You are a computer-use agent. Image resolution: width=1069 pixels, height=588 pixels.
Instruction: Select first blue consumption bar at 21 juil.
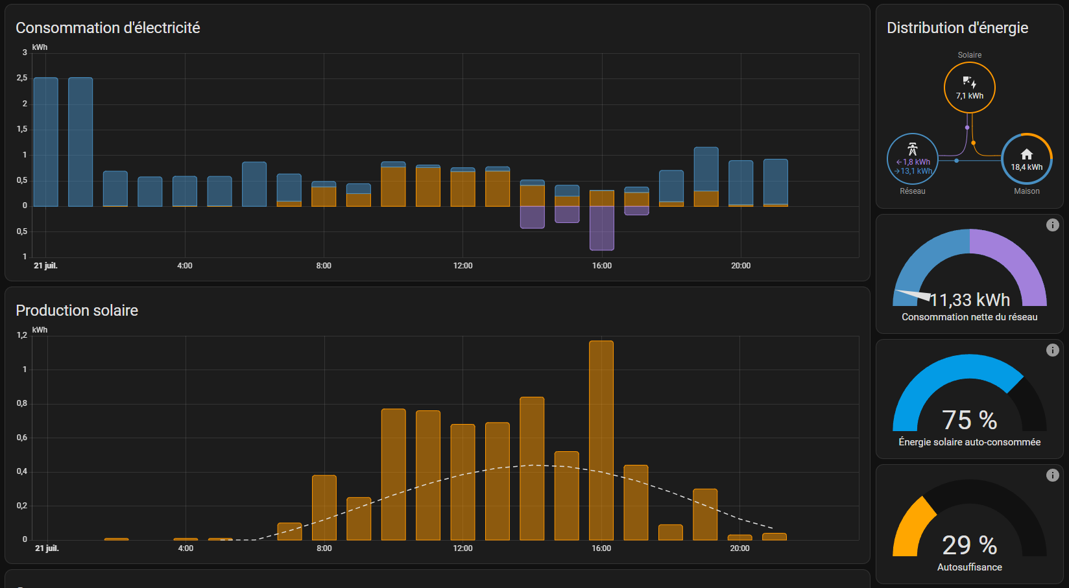(45, 143)
